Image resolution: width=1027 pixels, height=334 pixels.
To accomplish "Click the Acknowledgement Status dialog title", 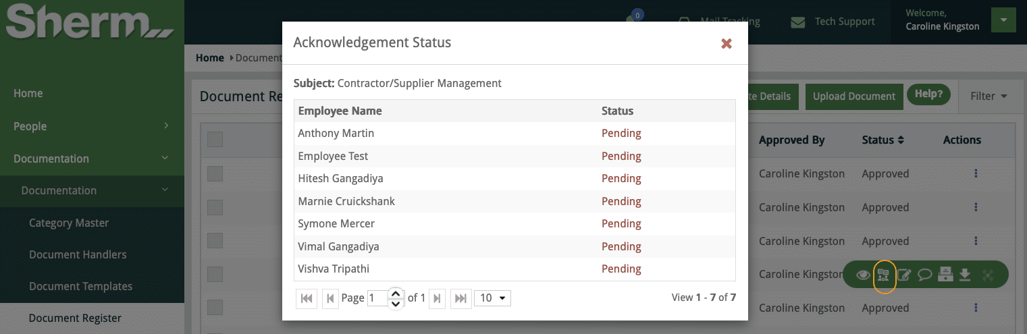I will (x=372, y=43).
